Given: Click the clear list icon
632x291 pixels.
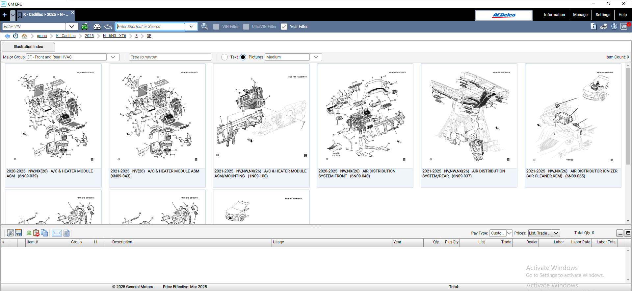Looking at the screenshot, I should click(11, 233).
